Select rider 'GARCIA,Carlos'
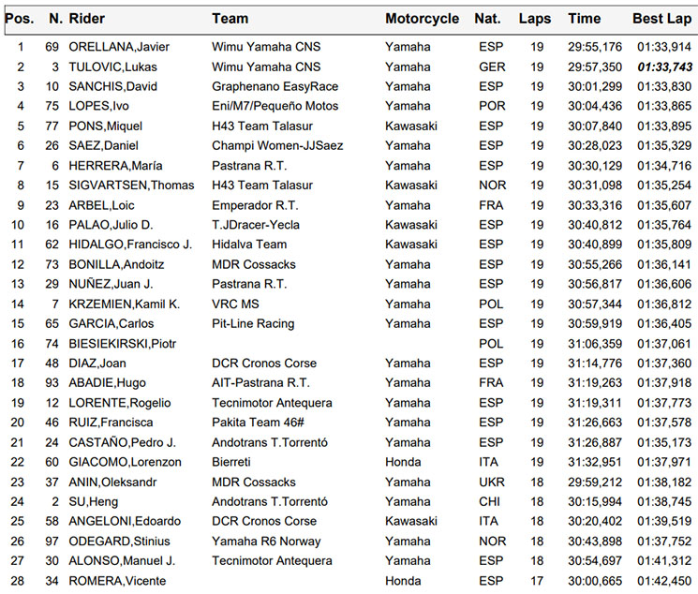698x594 pixels. coord(111,324)
